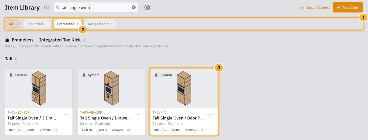Click the Built-in... tag on T-OV-4D card
The height and width of the screenshot is (140, 368).
(160, 130)
